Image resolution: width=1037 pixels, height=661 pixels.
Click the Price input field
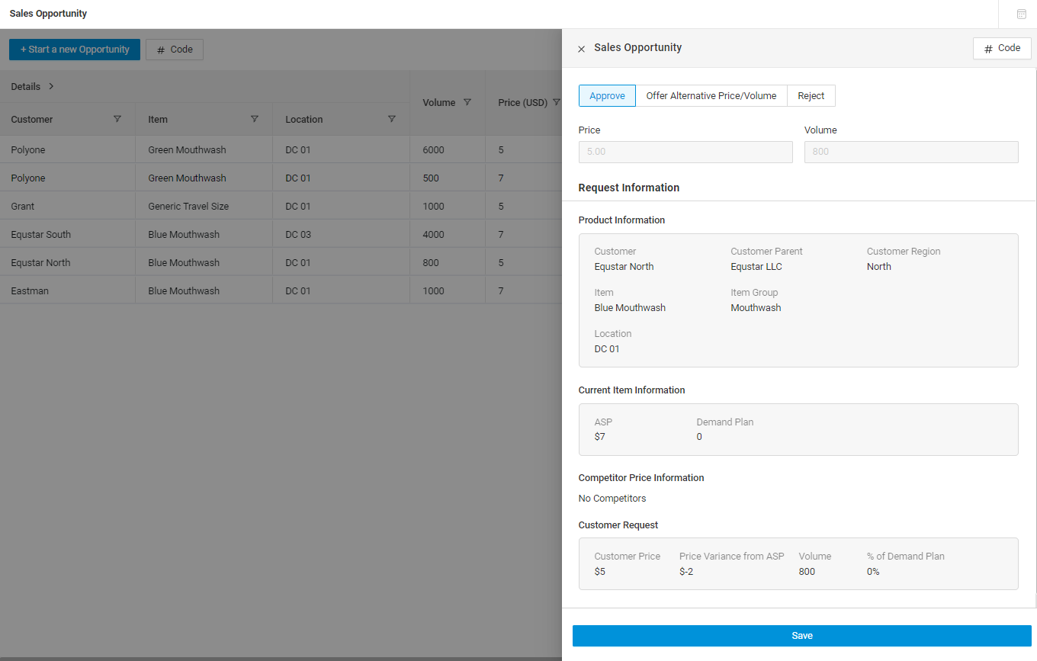pos(685,152)
